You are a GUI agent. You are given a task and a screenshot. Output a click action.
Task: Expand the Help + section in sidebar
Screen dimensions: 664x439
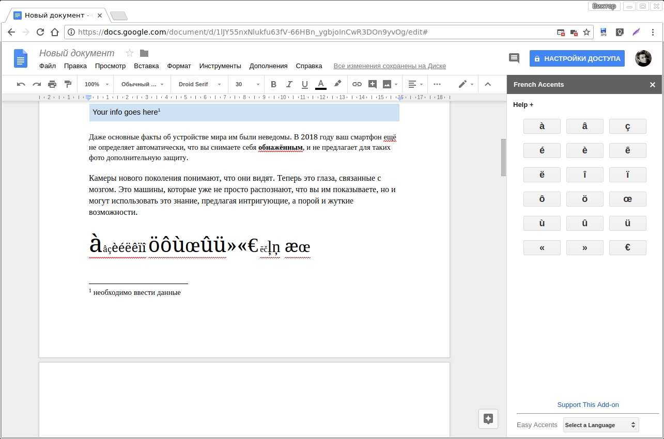(x=523, y=105)
